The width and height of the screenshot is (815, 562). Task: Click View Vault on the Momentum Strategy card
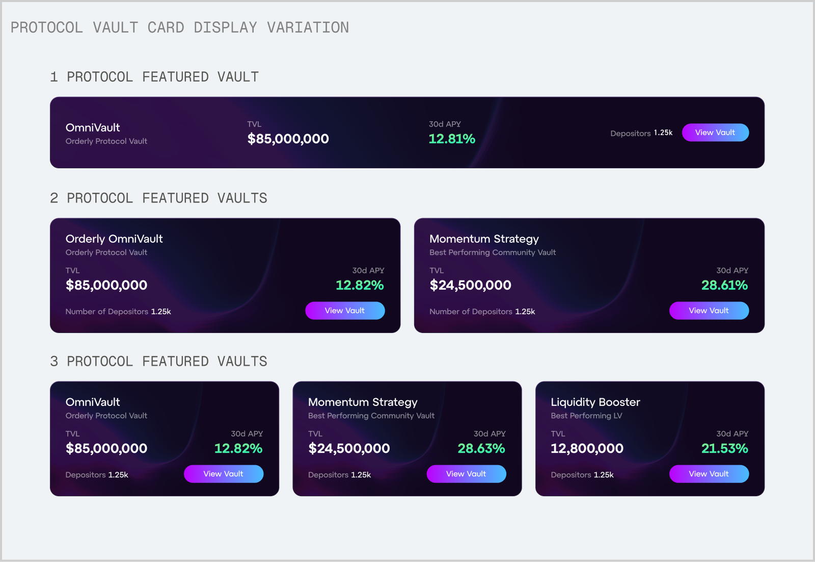pos(709,311)
